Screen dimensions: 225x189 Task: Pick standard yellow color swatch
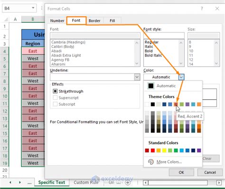pos(164,150)
